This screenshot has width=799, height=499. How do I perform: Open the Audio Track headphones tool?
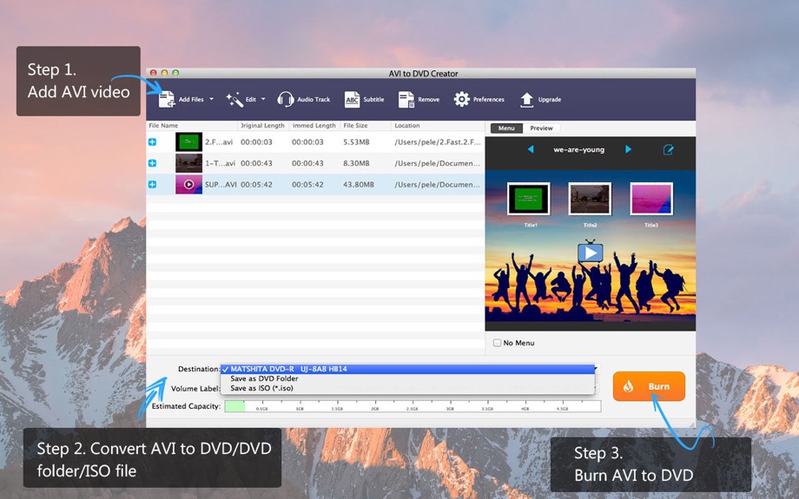coord(286,99)
